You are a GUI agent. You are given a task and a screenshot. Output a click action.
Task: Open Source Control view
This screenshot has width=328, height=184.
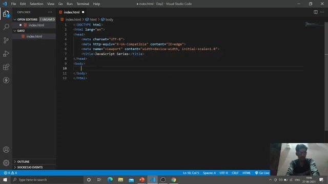(x=6, y=40)
